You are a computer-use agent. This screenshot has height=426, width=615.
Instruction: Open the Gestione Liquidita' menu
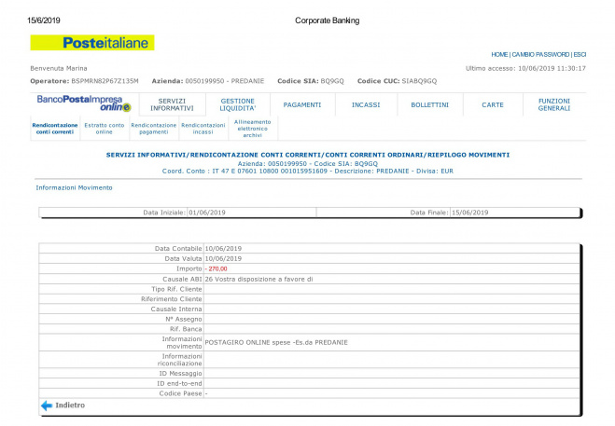(x=238, y=104)
